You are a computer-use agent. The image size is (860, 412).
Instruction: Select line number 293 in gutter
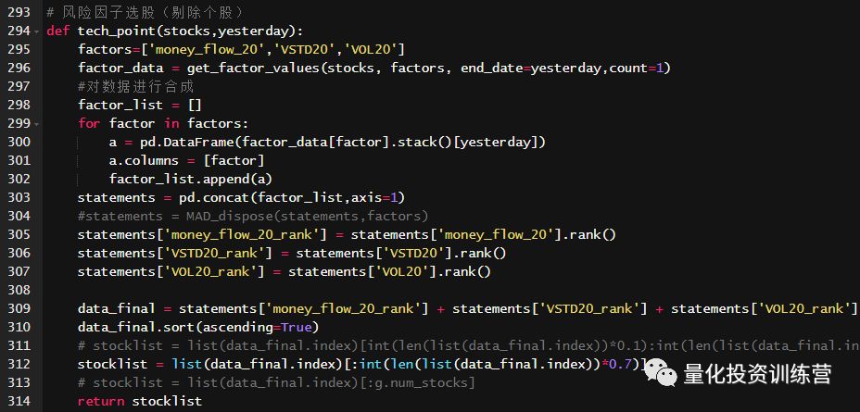click(19, 12)
